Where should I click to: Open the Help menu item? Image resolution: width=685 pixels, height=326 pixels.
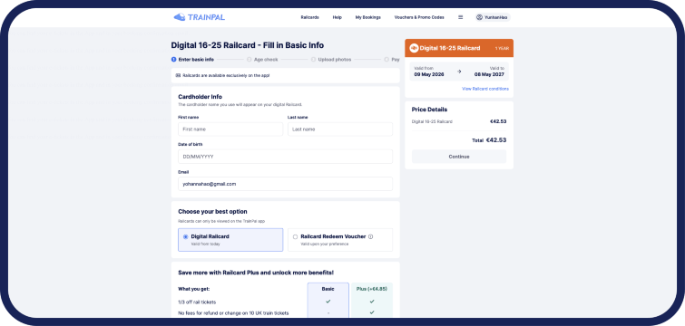(x=338, y=17)
